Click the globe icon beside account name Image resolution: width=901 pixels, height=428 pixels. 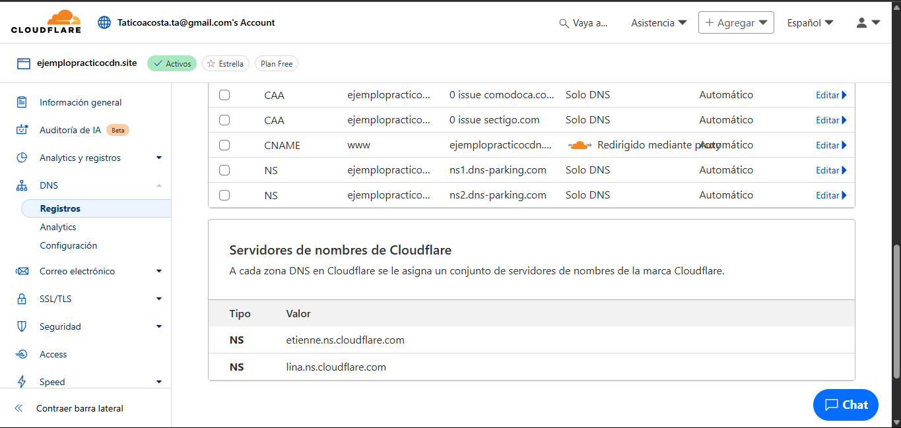(104, 22)
